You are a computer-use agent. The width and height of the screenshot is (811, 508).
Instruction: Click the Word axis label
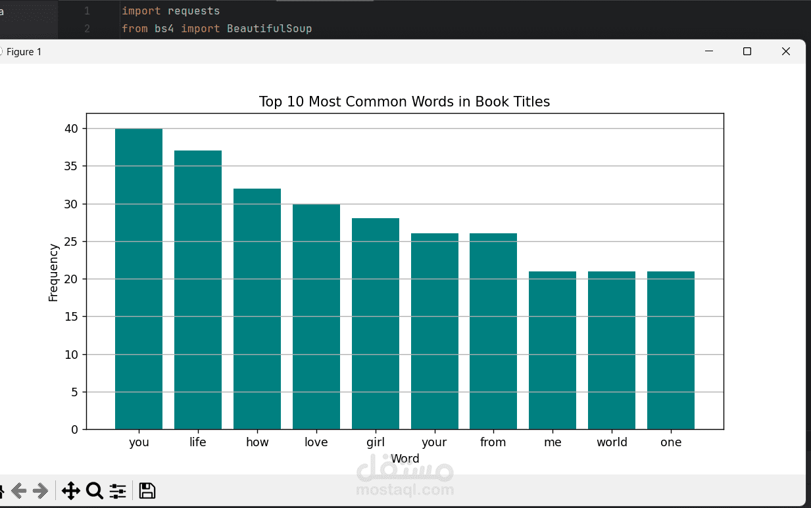[405, 458]
